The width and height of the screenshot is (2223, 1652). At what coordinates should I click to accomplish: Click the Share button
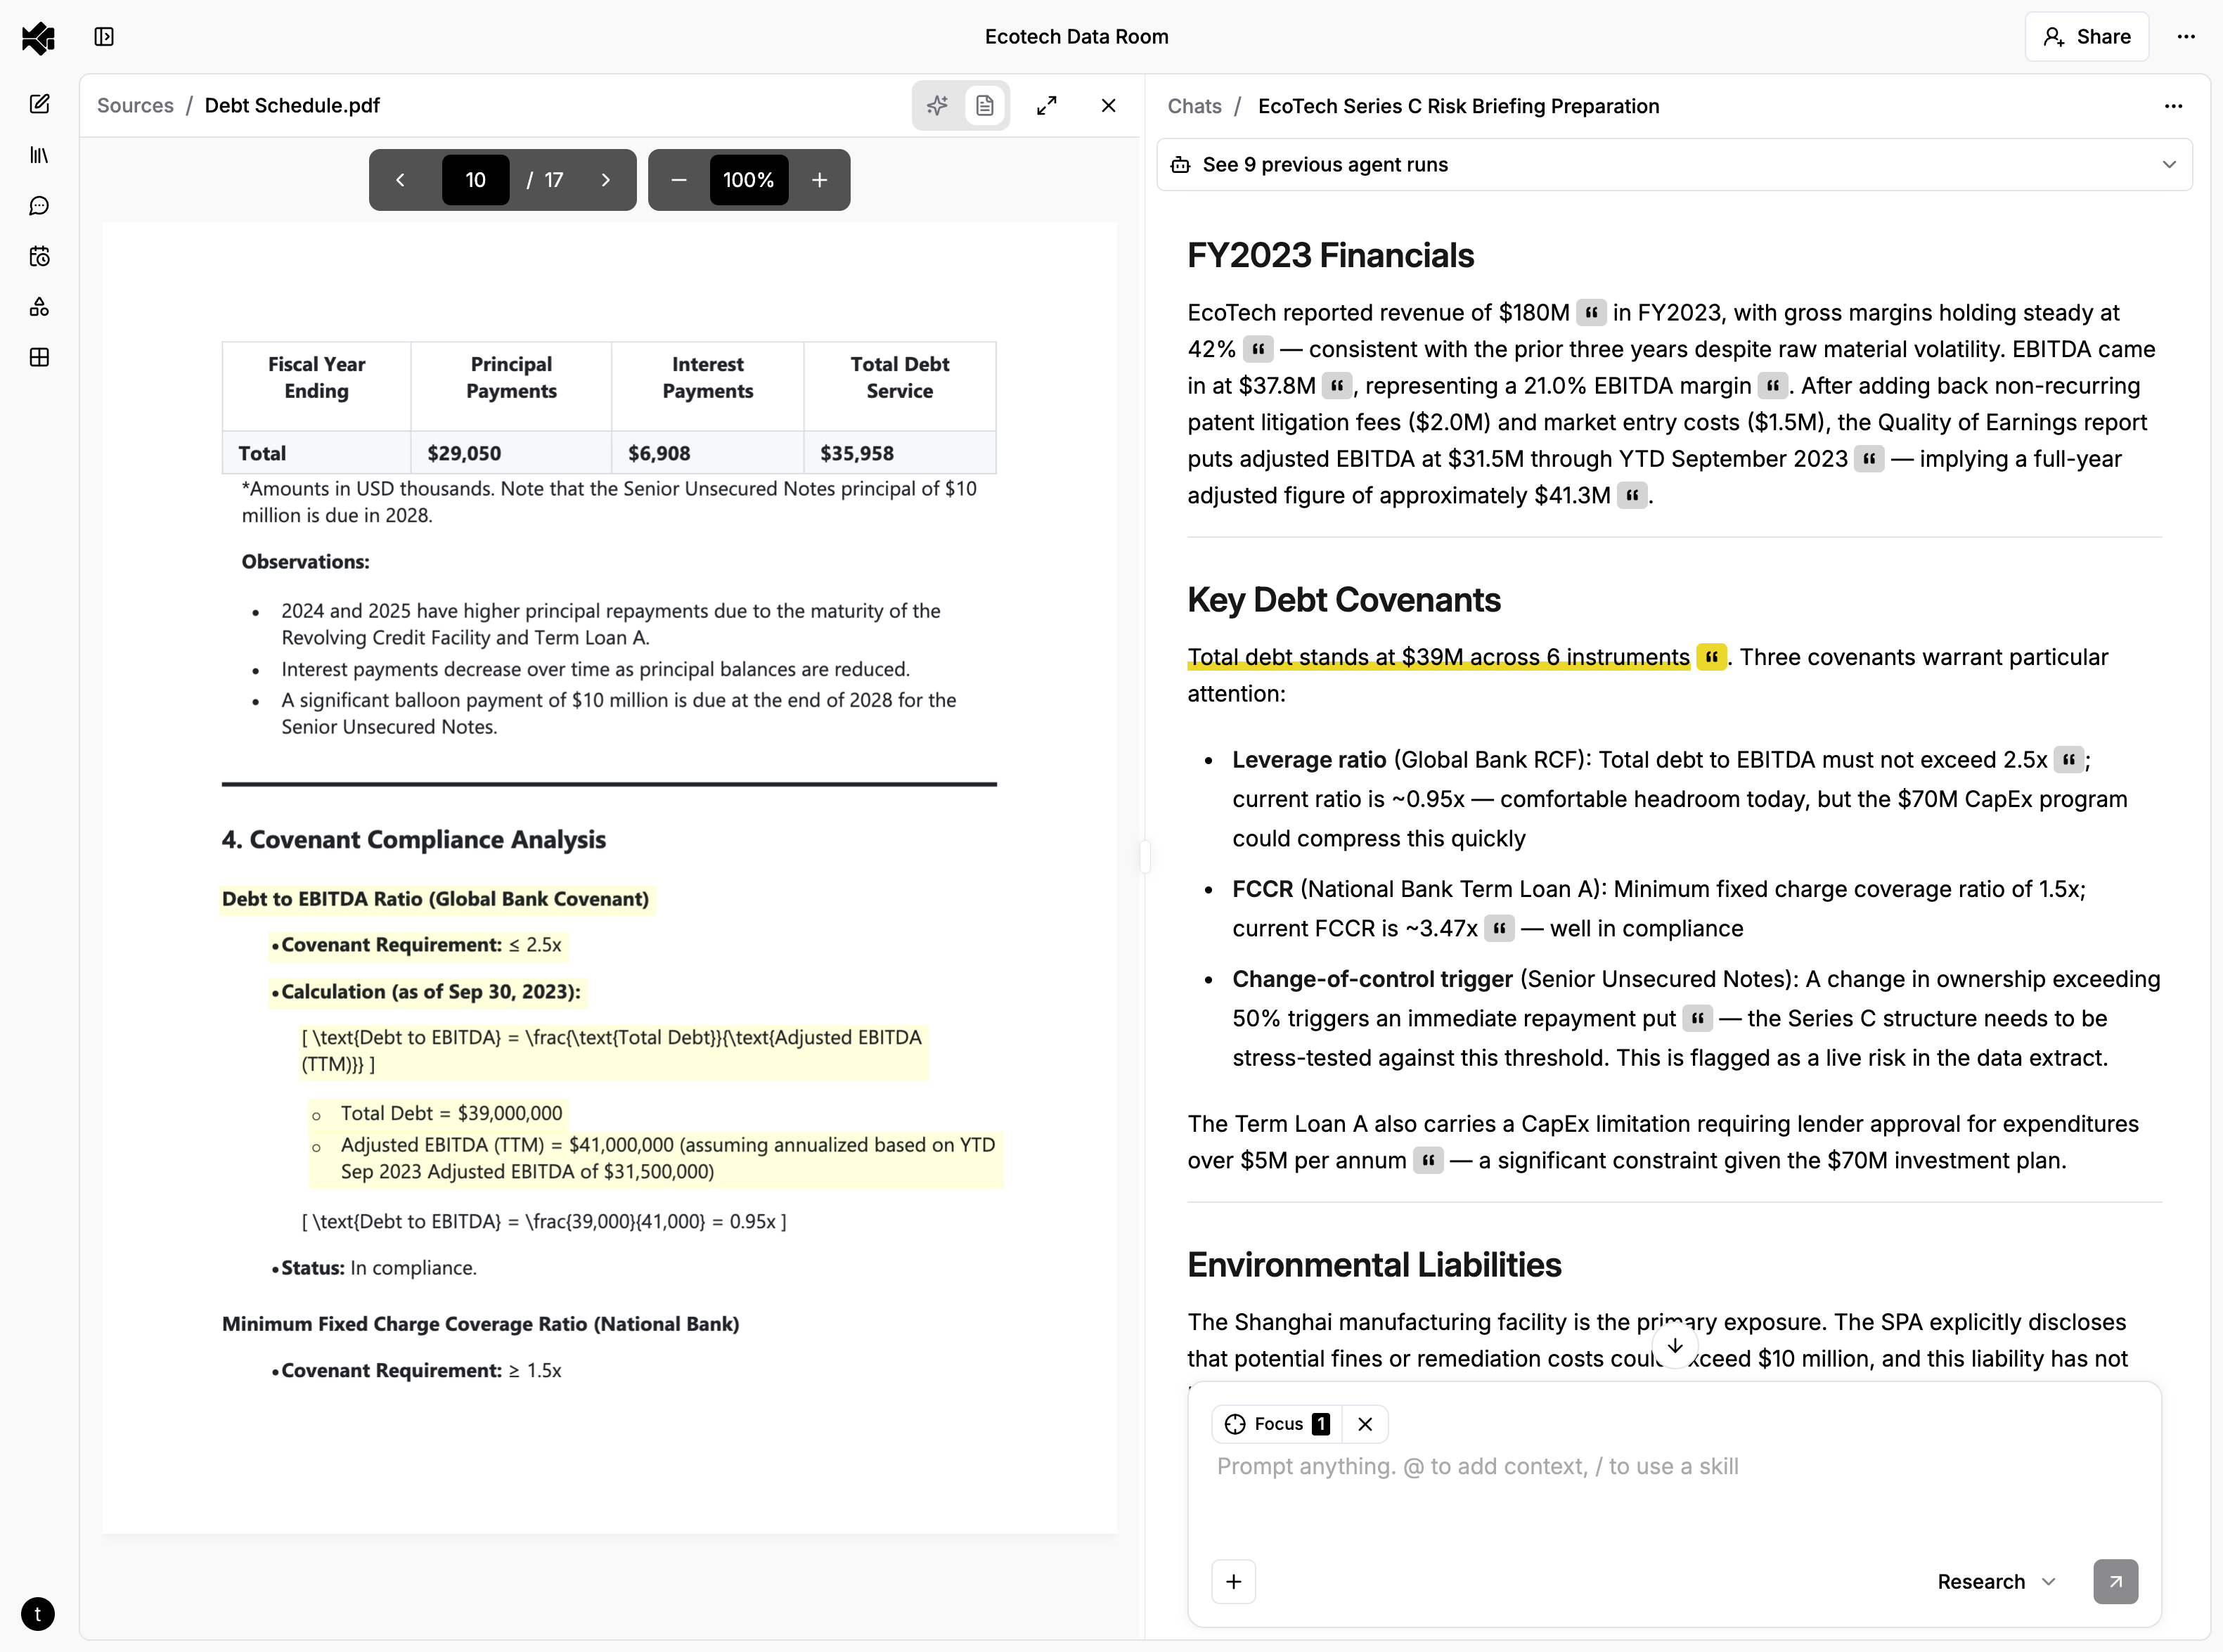click(x=2087, y=37)
